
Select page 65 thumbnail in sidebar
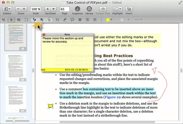pyautogui.click(x=16, y=37)
